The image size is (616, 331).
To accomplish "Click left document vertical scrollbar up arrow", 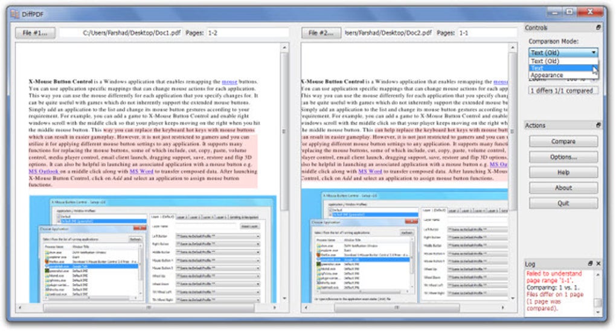I will (284, 48).
